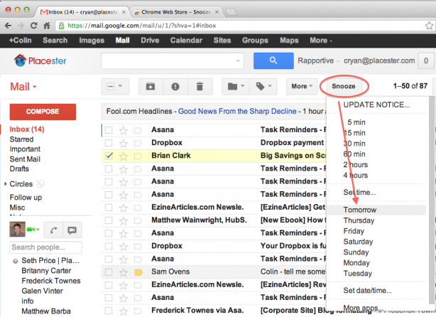Click the chat profile photo thumbnail
Viewport: 436px width, 317px height.
tap(17, 230)
